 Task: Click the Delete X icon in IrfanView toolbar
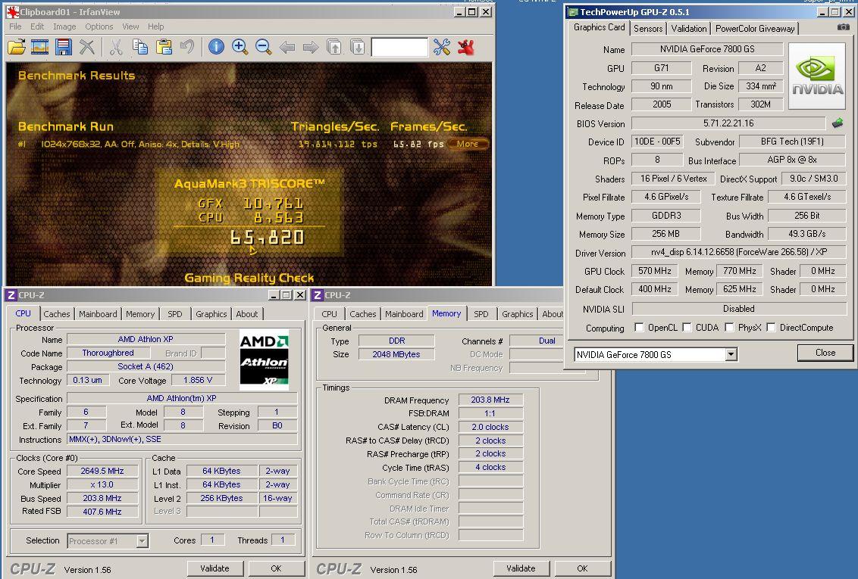pyautogui.click(x=87, y=48)
